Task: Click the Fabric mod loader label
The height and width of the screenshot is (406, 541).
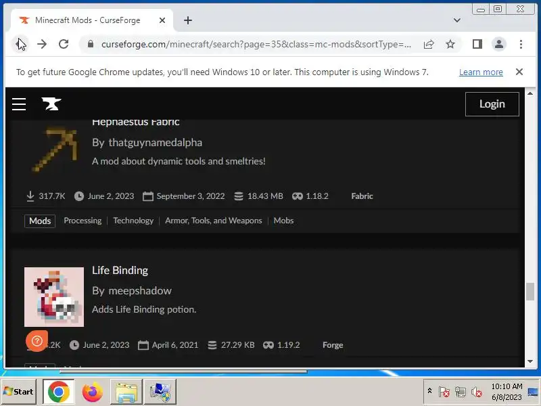Action: click(362, 196)
